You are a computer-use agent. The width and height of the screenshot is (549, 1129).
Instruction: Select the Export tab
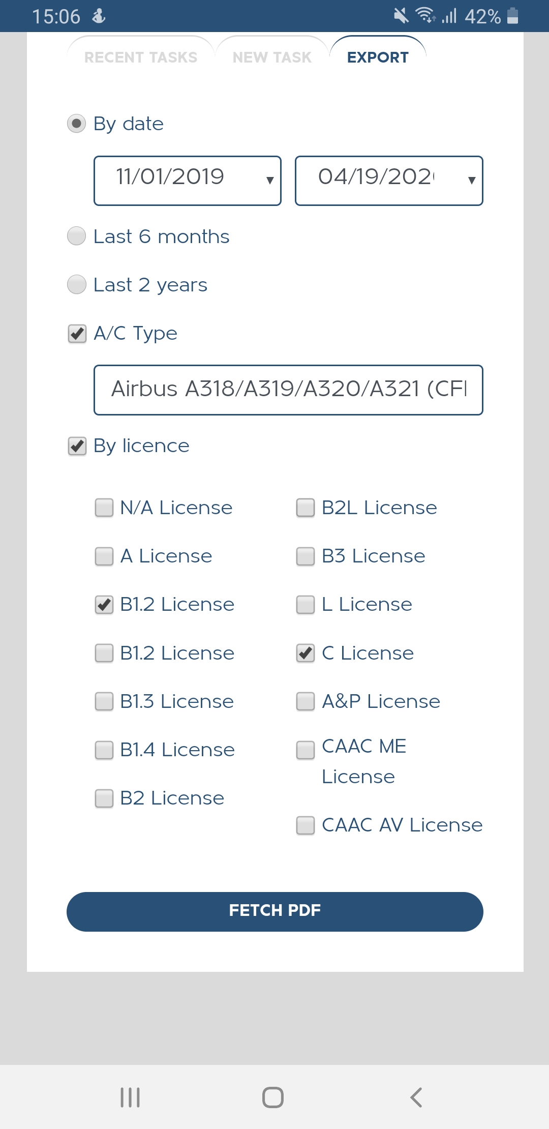378,57
